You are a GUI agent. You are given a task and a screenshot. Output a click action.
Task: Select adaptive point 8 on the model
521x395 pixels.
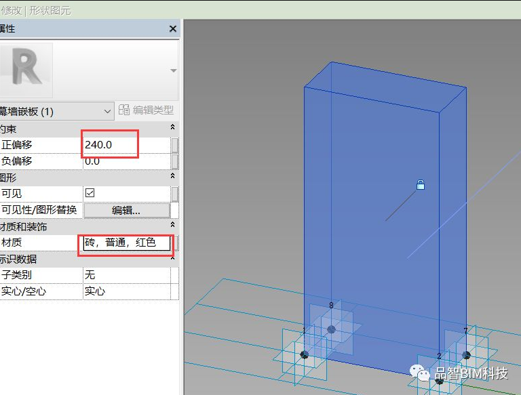pyautogui.click(x=331, y=329)
